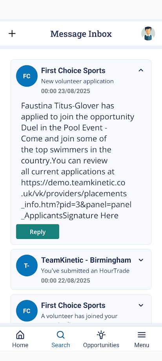Image resolution: width=162 pixels, height=361 pixels.
Task: Open Search with the magnifier icon
Action: 60,335
